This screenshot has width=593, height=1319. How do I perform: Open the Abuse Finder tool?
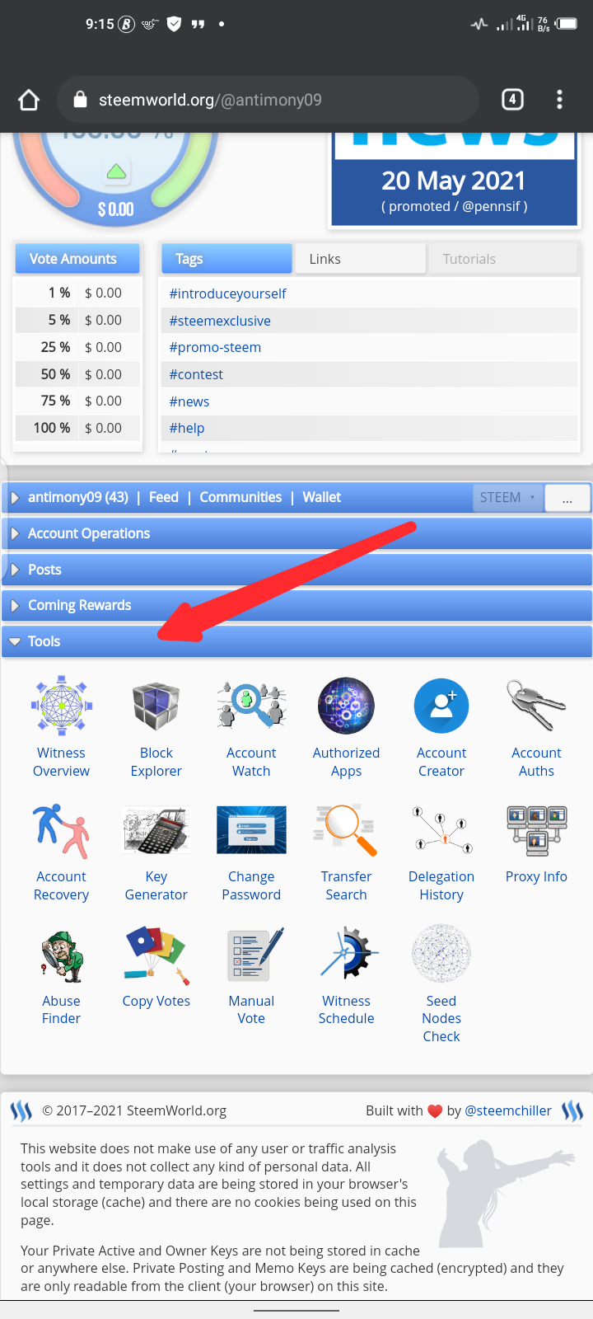point(61,976)
